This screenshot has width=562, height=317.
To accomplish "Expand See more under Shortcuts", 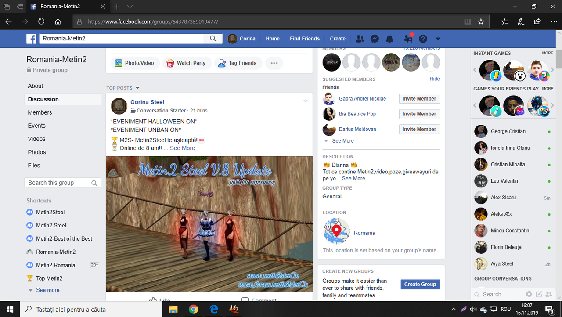I will click(x=47, y=290).
